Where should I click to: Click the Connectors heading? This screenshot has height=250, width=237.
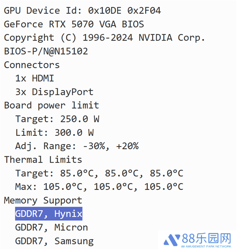pyautogui.click(x=32, y=65)
